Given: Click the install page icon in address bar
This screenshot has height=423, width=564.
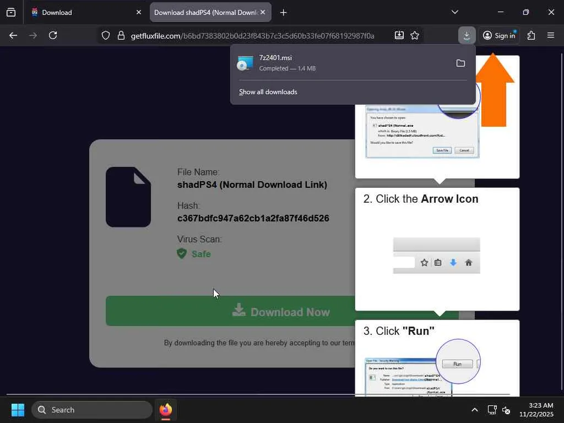Looking at the screenshot, I should click(399, 35).
